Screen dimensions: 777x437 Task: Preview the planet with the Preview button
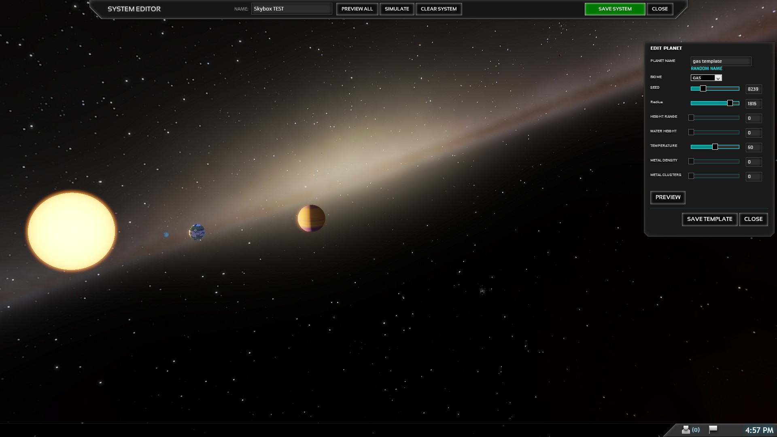(x=668, y=197)
